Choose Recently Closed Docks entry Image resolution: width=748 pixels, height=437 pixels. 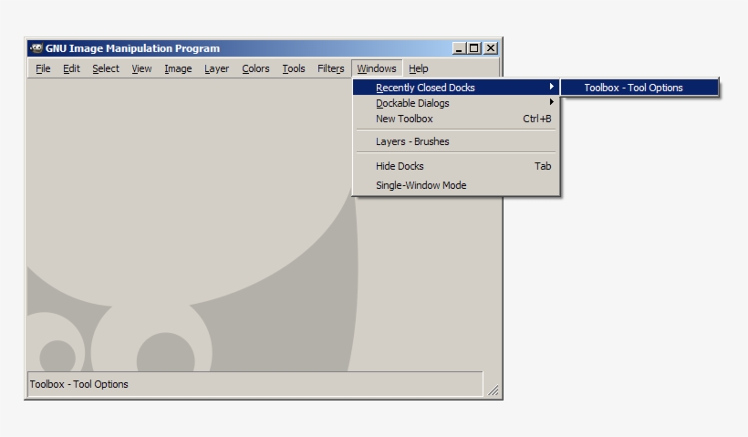point(455,88)
